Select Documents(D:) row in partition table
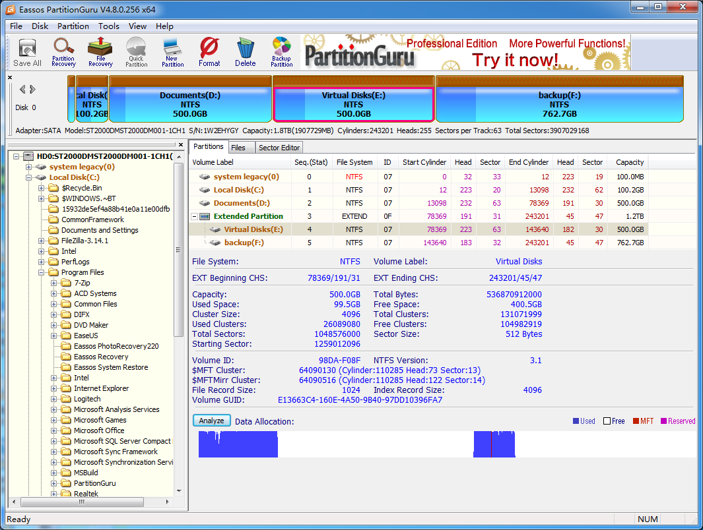 tap(418, 203)
